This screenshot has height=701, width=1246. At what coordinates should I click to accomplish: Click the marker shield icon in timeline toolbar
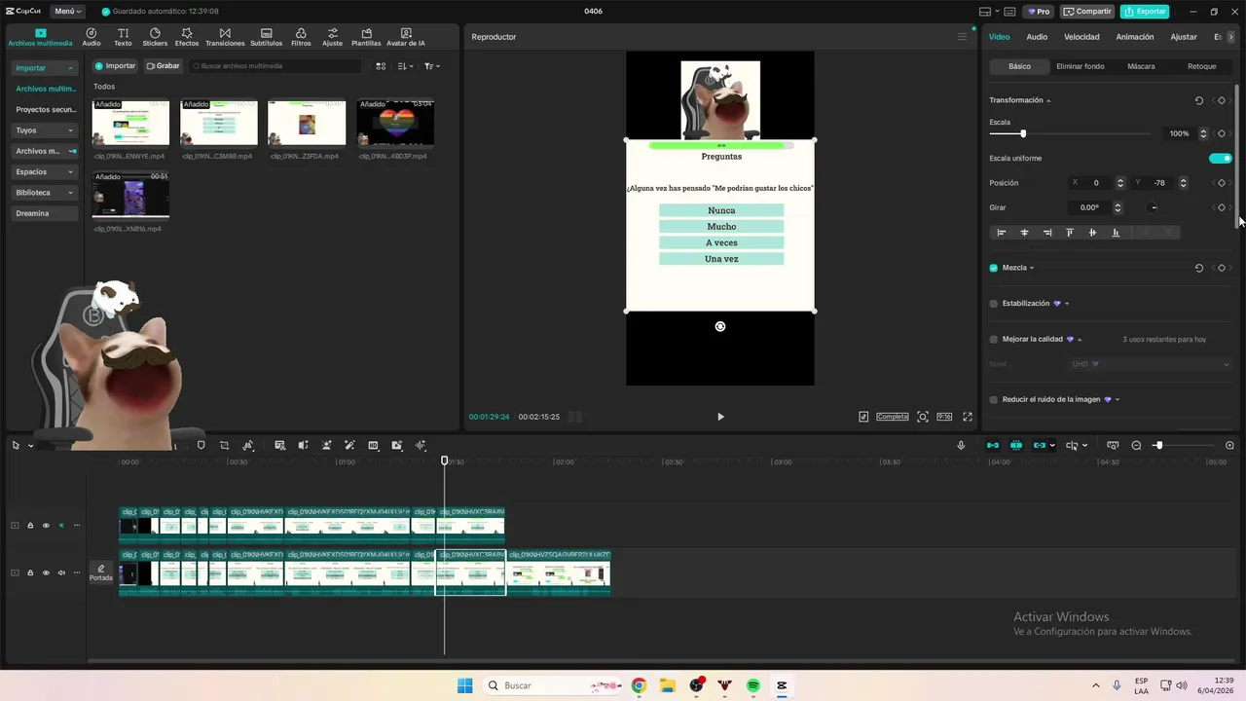coord(201,445)
